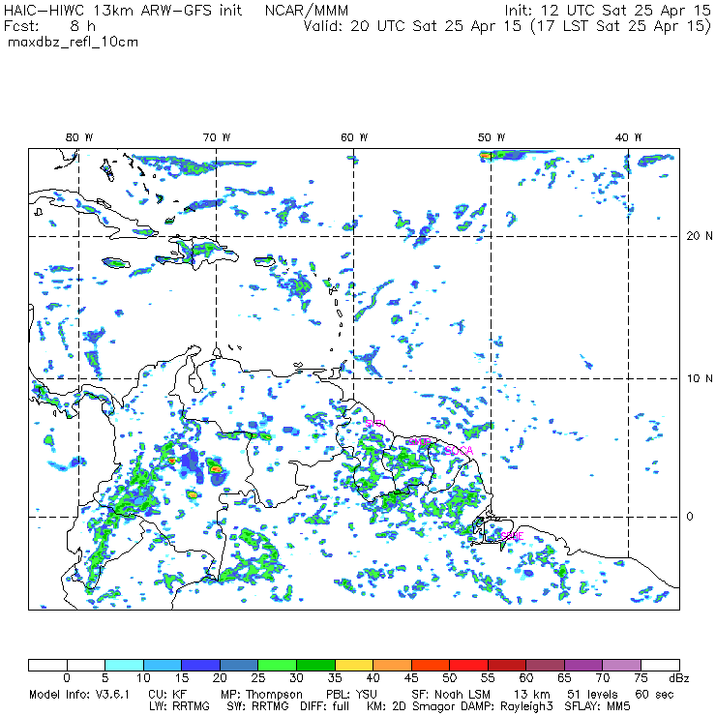Click the white 0–5 dBZ legend swatch
This screenshot has height=716, width=716.
click(x=86, y=665)
